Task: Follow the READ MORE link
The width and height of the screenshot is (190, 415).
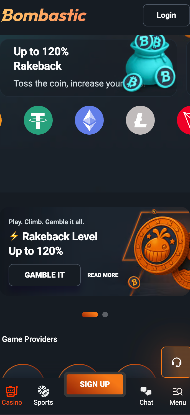Action: click(x=103, y=275)
